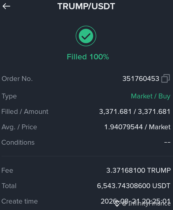Tap the back arrow icon

6,6
